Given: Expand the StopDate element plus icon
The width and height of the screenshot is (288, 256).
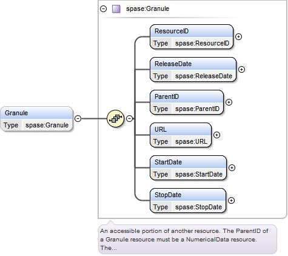Looking at the screenshot, I should [x=231, y=200].
